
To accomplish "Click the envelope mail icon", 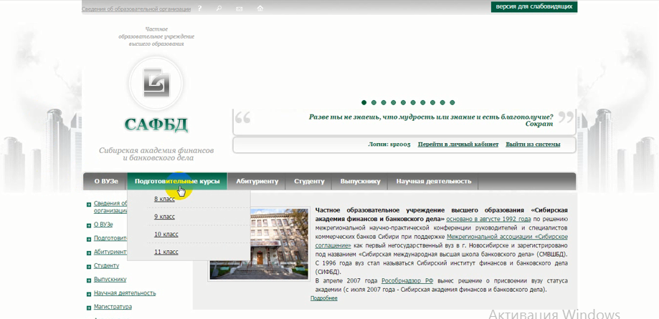I will [x=240, y=9].
